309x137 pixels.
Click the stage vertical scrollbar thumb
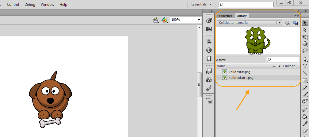point(199,85)
